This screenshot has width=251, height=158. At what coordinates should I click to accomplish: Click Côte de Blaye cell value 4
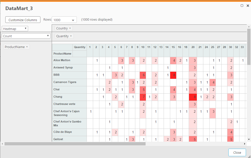(x=230, y=132)
